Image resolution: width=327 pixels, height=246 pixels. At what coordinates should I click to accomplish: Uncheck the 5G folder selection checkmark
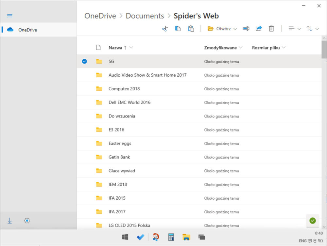tap(84, 61)
